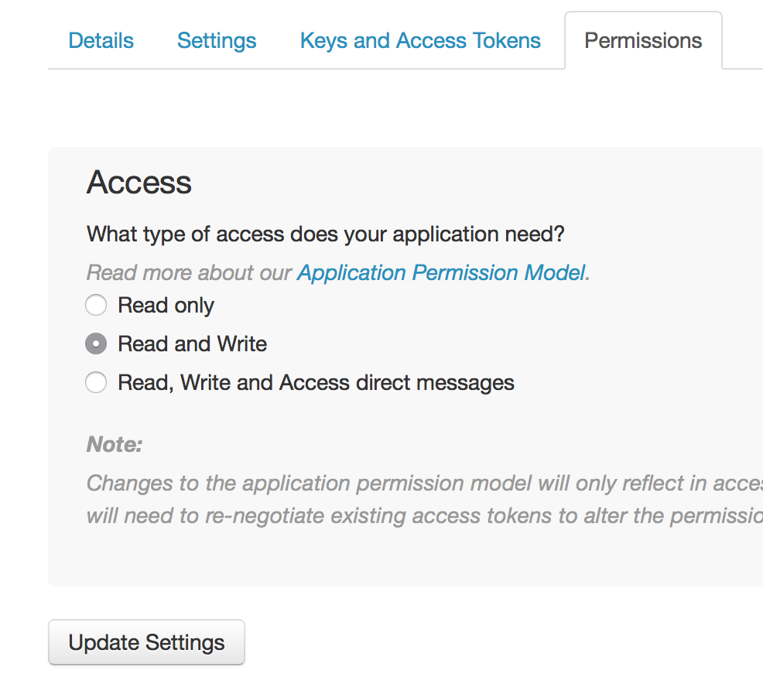Open the Application Permission Model link
Screen dimensions: 763x684
click(443, 272)
